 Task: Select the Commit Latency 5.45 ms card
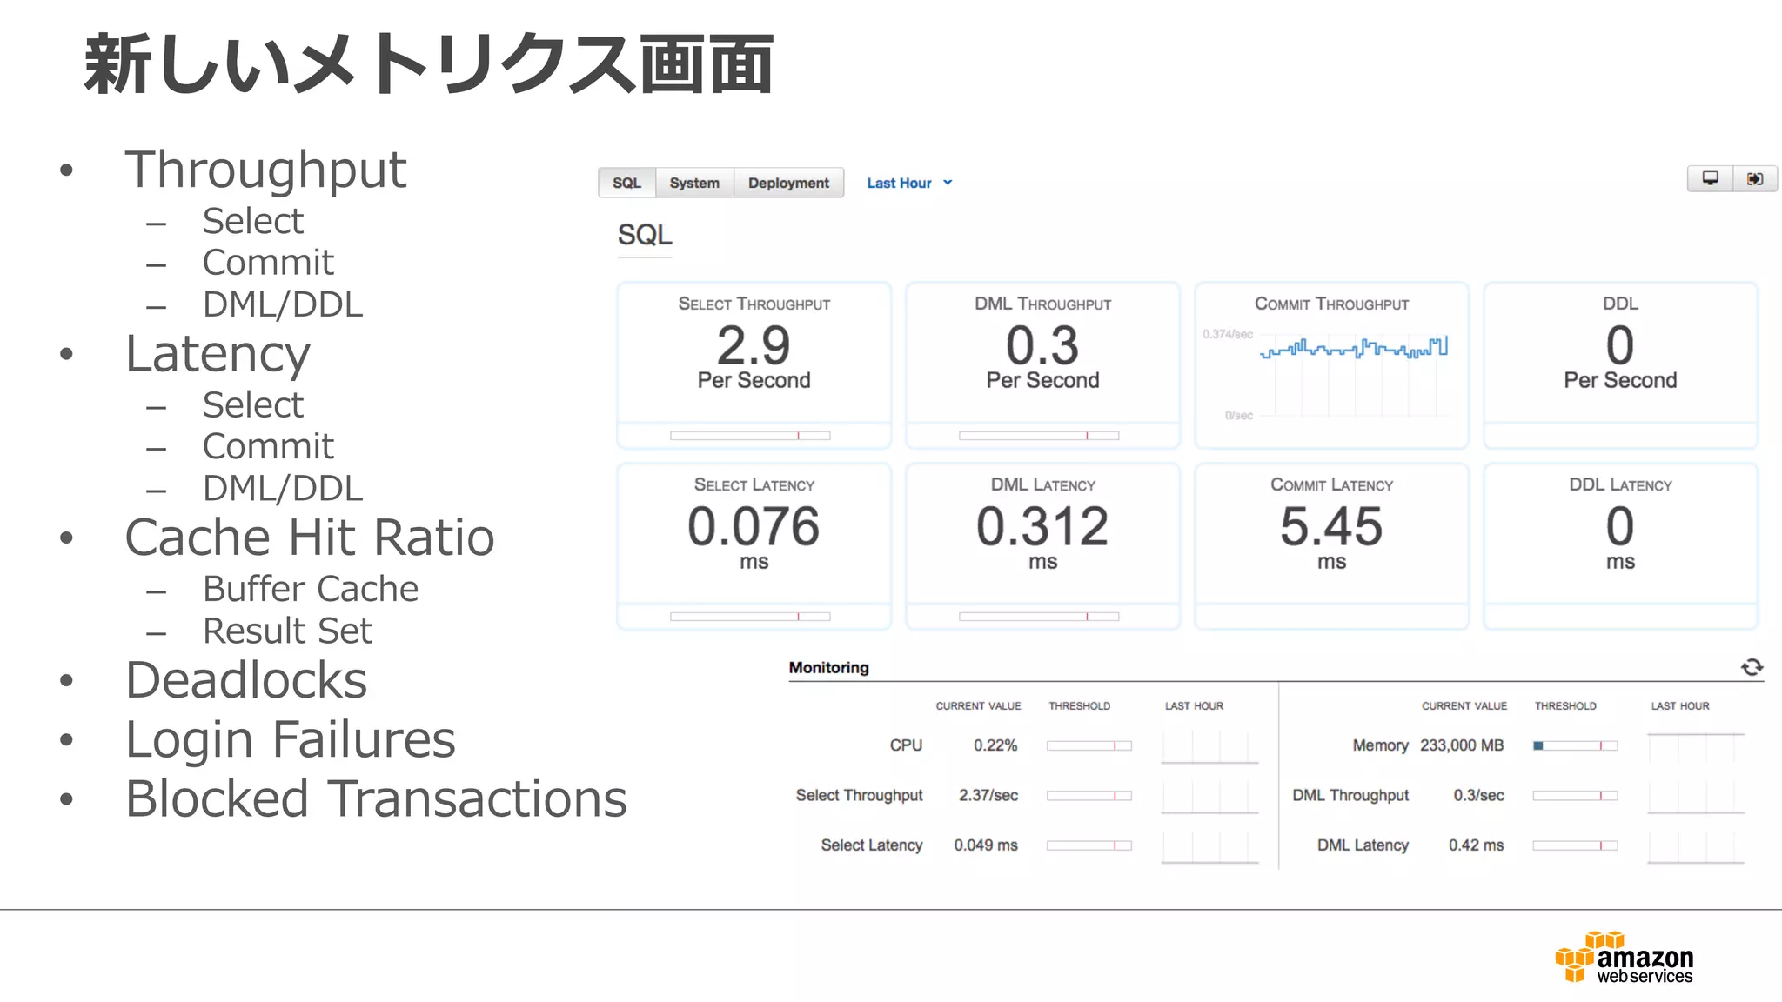[1331, 535]
